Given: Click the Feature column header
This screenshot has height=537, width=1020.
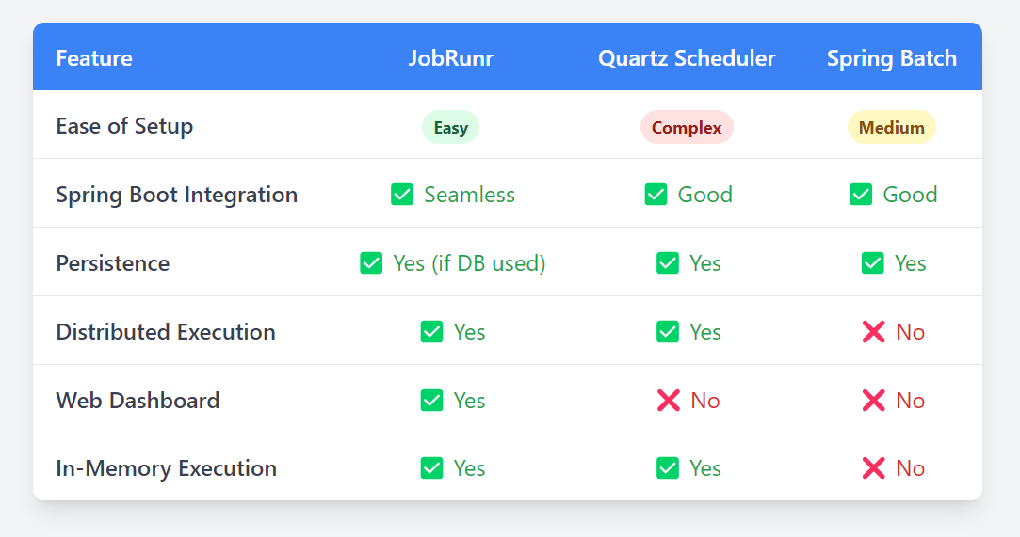Looking at the screenshot, I should point(94,58).
